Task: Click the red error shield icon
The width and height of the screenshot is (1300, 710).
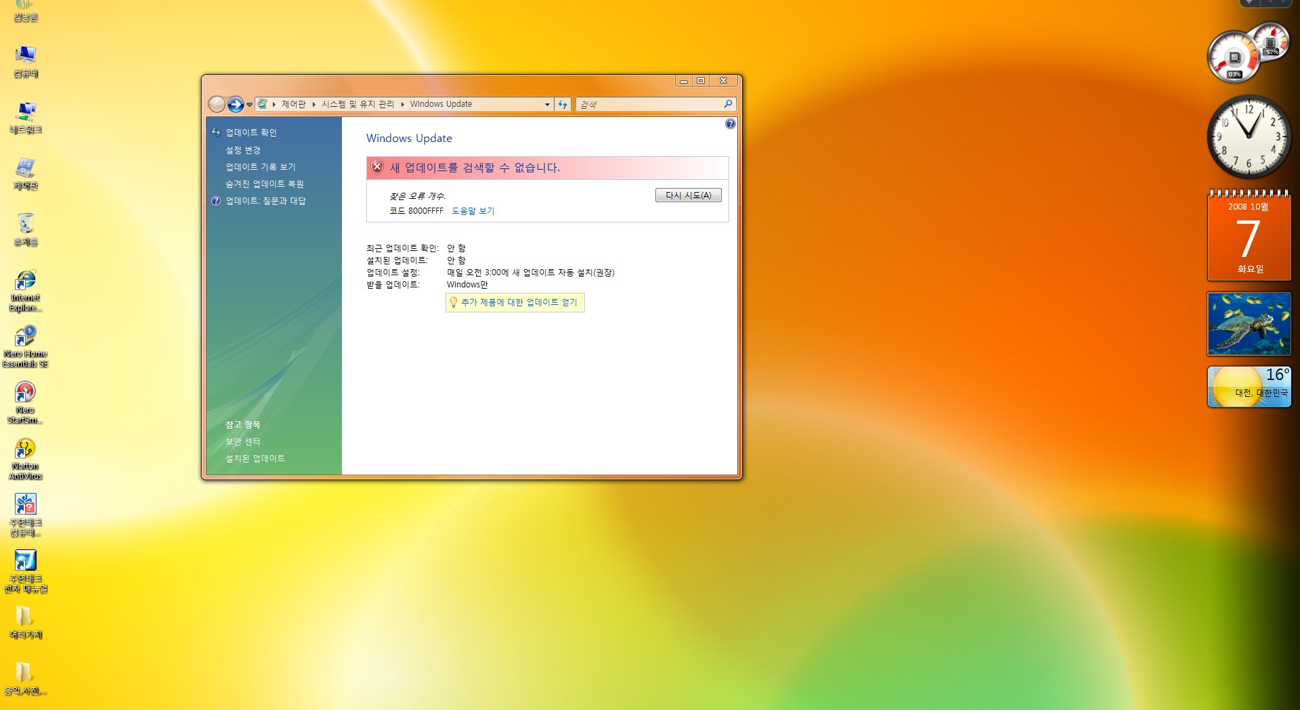Action: click(377, 167)
